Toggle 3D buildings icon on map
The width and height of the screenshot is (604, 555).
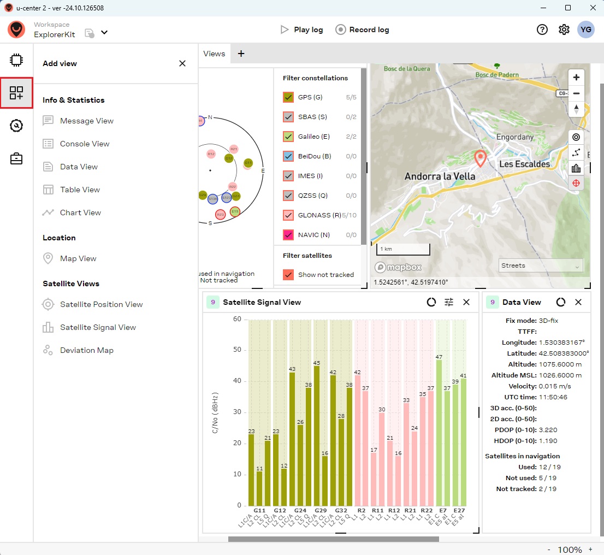point(576,168)
